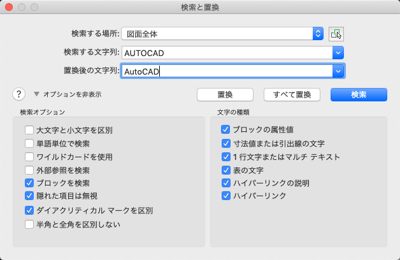400x260 pixels.
Task: Uncheck 1 行文字またはマルチ テキスト checkbox
Action: (226, 157)
